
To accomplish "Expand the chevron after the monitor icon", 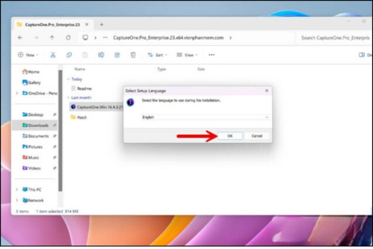I will (x=95, y=38).
